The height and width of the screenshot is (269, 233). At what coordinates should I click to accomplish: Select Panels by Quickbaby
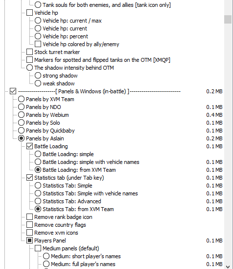pyautogui.click(x=21, y=131)
